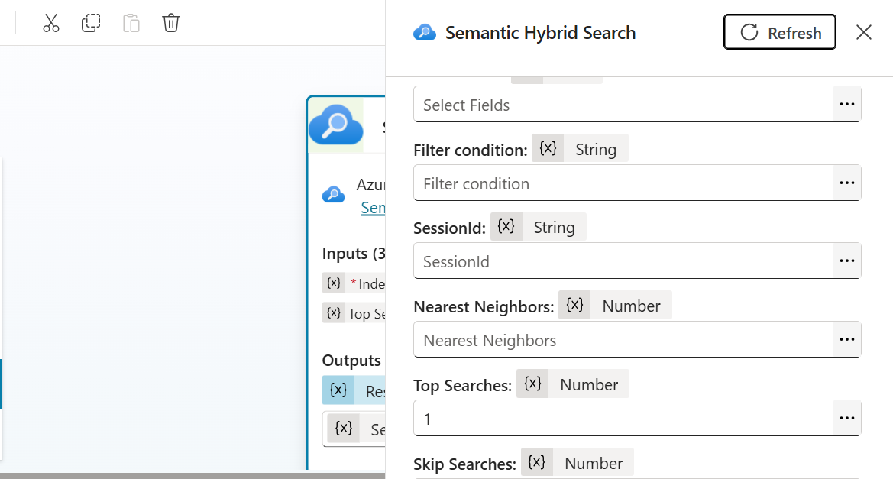893x479 pixels.
Task: Click the Top Searches field containing 1
Action: (623, 418)
